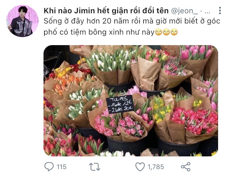
Task: View the 115 replies count
Action: pyautogui.click(x=62, y=167)
